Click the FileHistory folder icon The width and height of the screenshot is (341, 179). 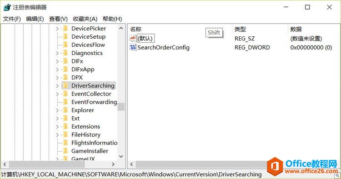tap(65, 134)
